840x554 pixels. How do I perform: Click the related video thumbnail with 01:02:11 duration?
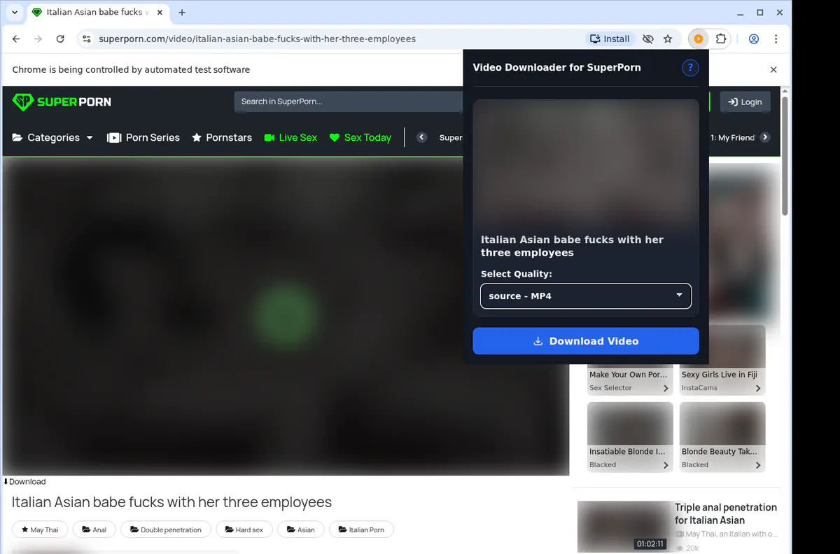[624, 527]
